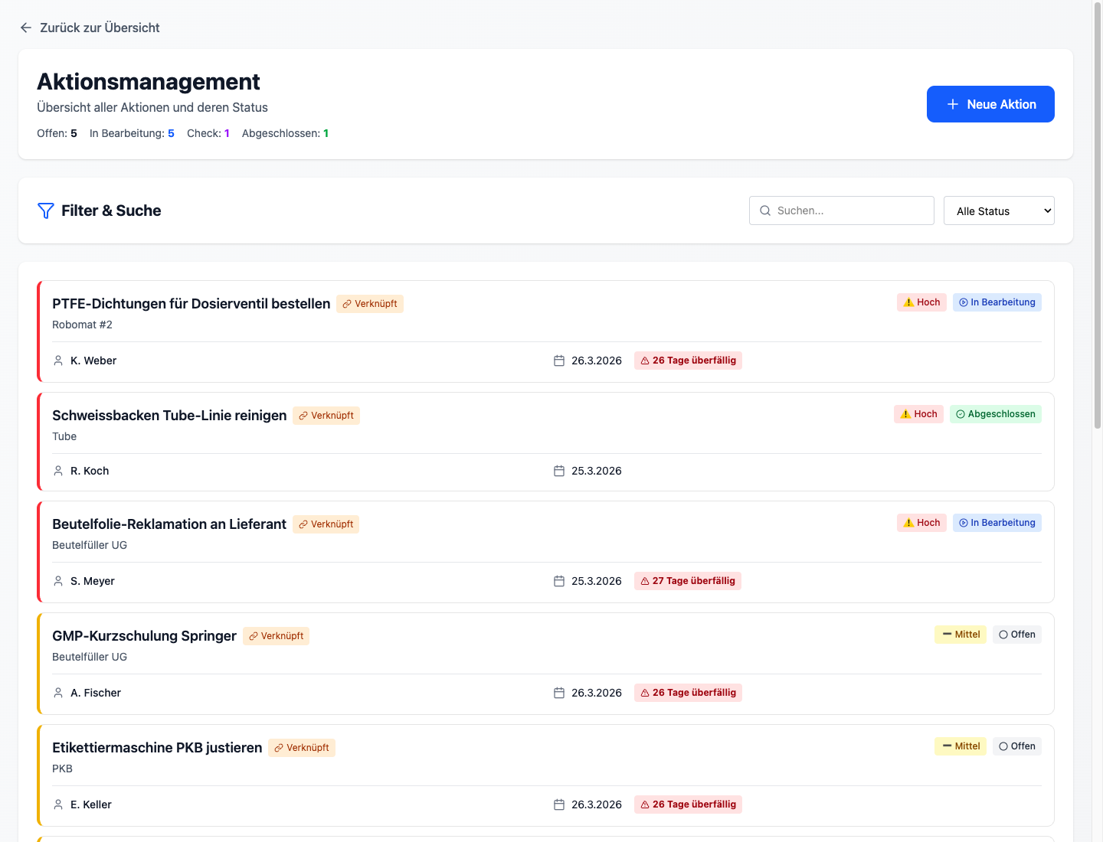Viewport: 1103px width, 842px height.
Task: Focus the Suchen search field
Action: click(850, 210)
